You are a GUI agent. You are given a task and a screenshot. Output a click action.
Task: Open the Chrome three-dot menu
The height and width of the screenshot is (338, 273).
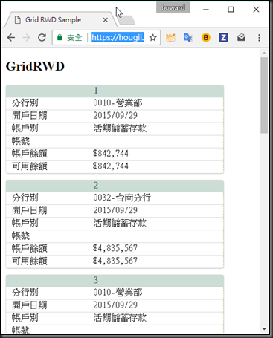259,38
